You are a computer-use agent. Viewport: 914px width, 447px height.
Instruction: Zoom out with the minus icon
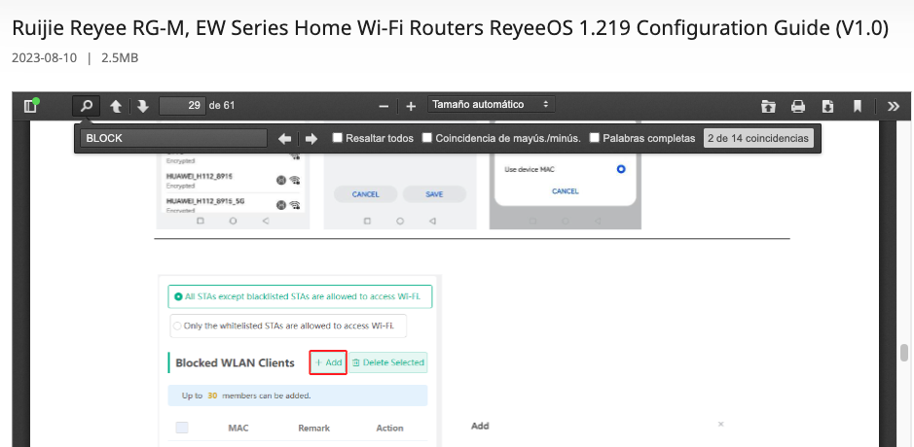tap(384, 106)
